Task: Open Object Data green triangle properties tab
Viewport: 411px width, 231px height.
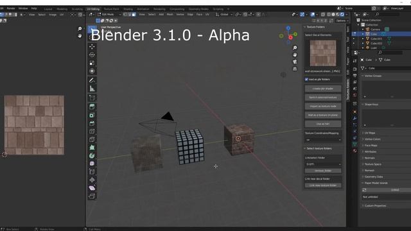Action: click(354, 144)
